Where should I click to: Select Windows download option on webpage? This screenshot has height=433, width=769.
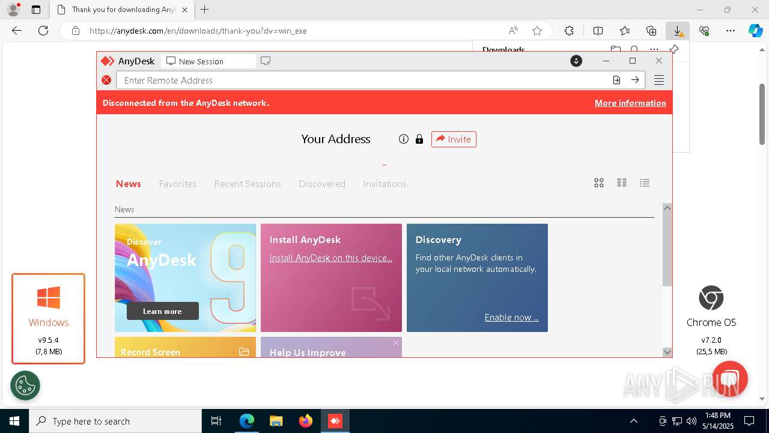click(x=48, y=319)
